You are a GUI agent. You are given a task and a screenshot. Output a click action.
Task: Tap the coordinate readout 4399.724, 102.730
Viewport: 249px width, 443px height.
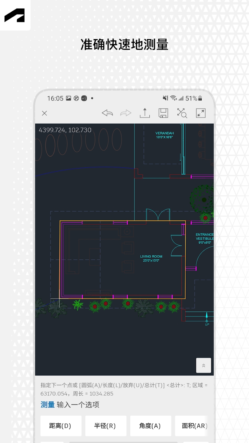click(65, 130)
